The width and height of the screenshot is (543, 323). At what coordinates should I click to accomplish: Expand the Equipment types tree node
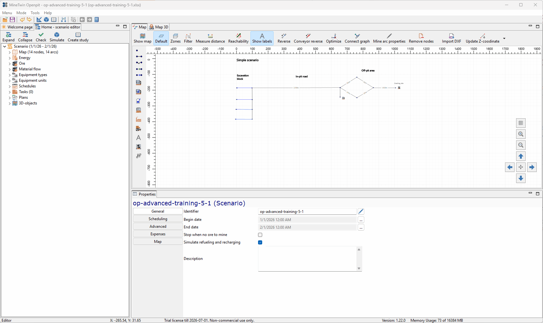(x=9, y=75)
